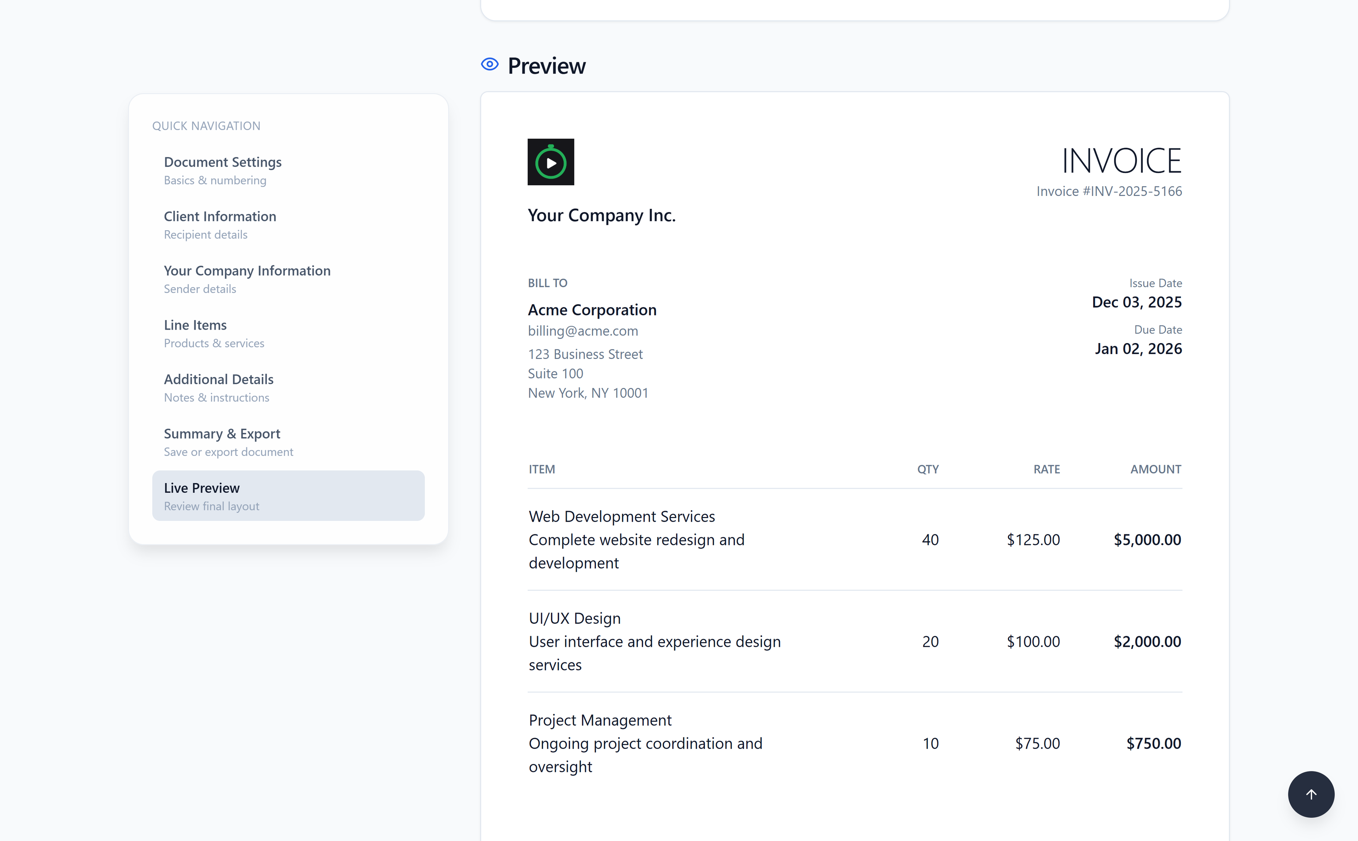Click the Project Management line item
The width and height of the screenshot is (1358, 841).
(x=599, y=720)
